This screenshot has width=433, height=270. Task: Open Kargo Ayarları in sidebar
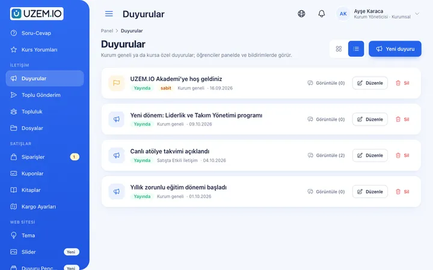click(x=45, y=206)
